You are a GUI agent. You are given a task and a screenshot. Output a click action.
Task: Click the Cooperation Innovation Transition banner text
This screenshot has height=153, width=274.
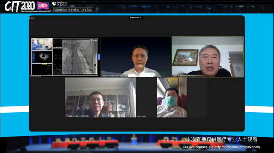pyautogui.click(x=72, y=10)
